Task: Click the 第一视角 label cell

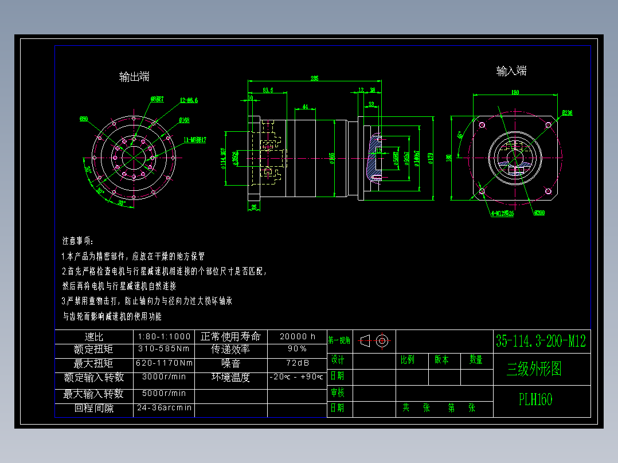Action: click(339, 339)
